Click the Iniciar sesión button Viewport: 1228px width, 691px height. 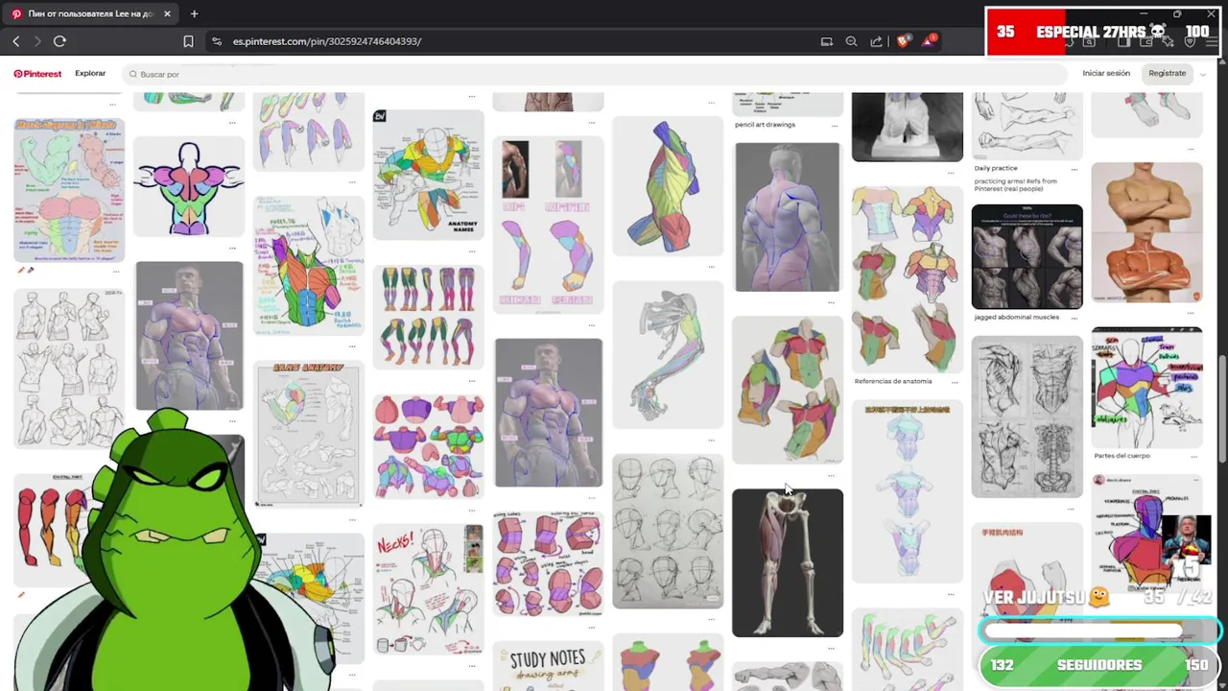coord(1106,73)
